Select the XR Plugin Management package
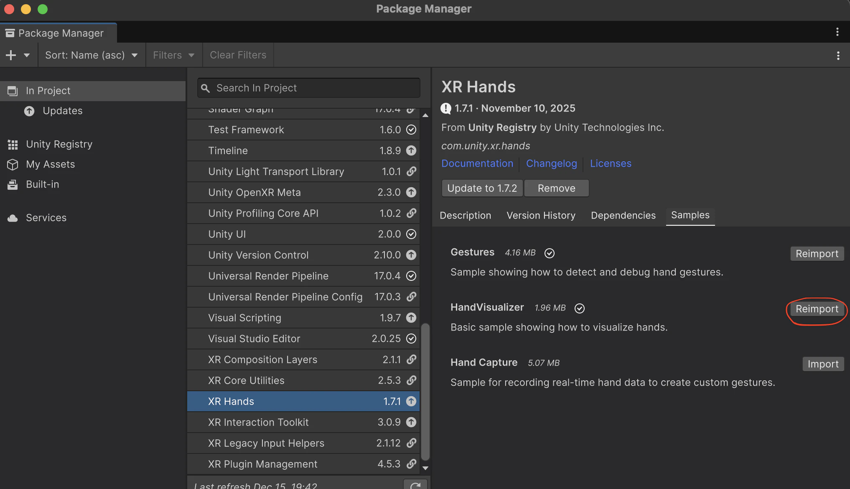Image resolution: width=850 pixels, height=489 pixels. [303, 464]
